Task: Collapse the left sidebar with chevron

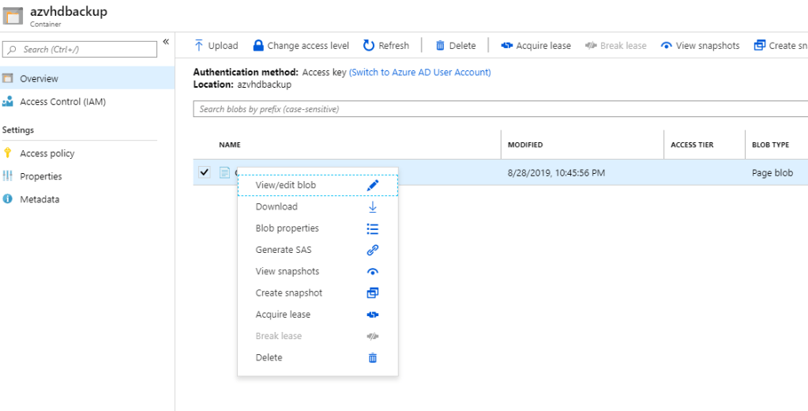Action: (x=166, y=42)
